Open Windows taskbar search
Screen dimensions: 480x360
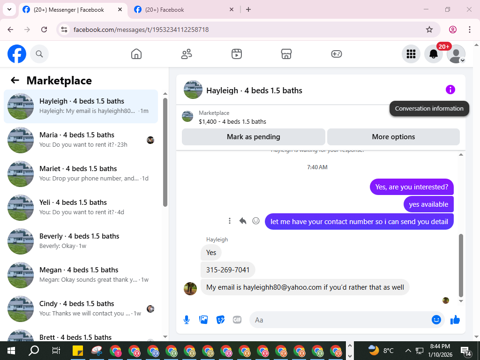pyautogui.click(x=34, y=351)
